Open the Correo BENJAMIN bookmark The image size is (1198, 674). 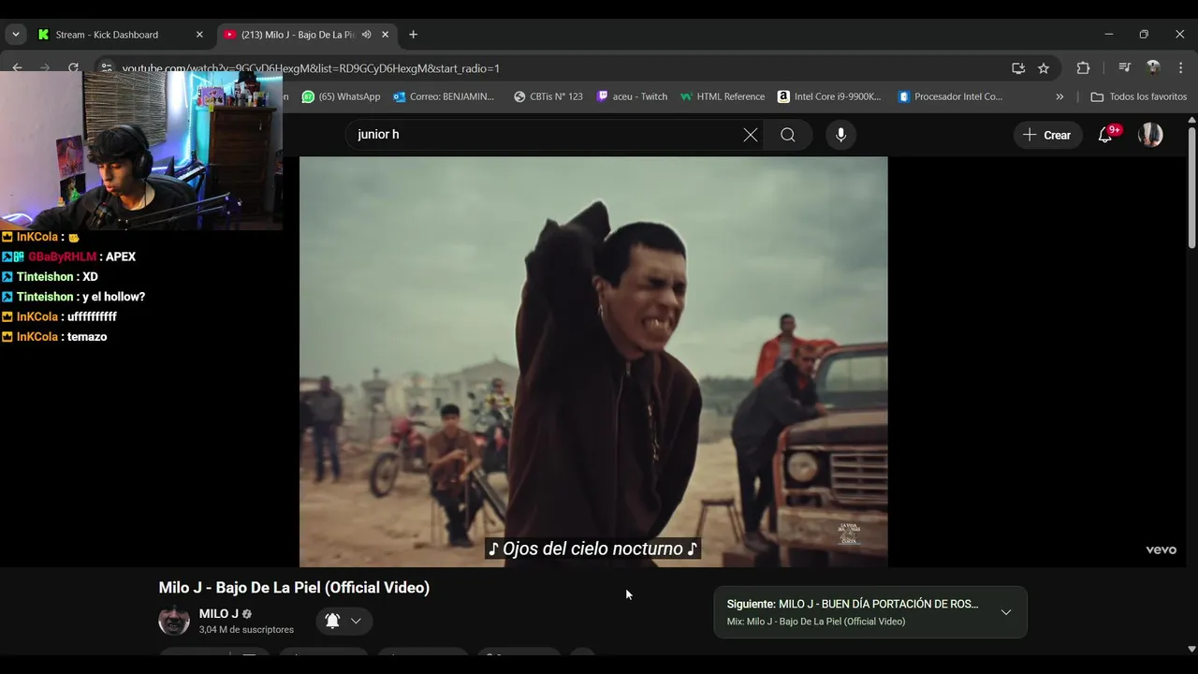coord(445,96)
